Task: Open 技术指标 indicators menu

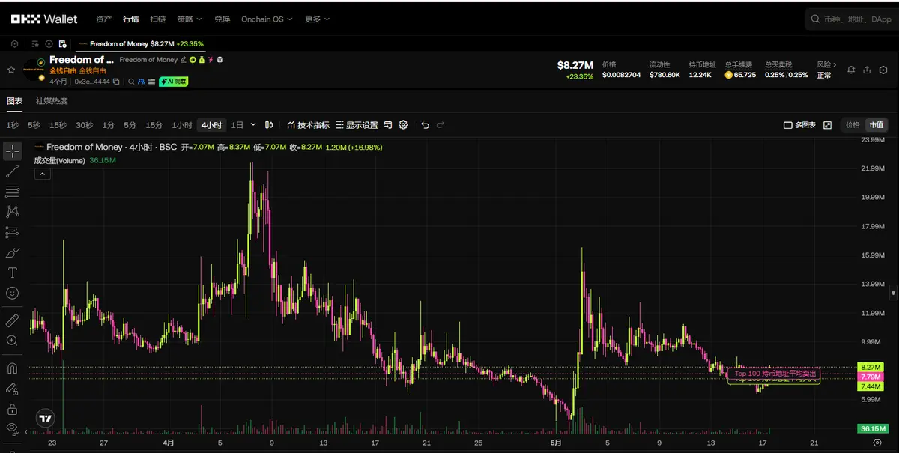Action: pyautogui.click(x=308, y=125)
